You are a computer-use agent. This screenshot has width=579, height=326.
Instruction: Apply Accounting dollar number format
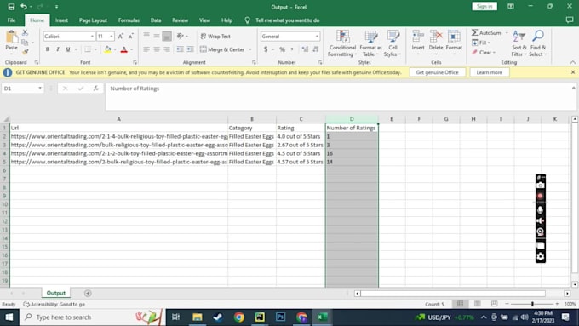[266, 49]
